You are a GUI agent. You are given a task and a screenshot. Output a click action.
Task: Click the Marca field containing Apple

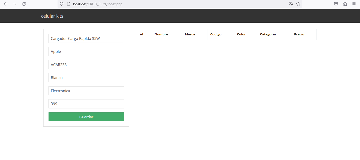86,51
